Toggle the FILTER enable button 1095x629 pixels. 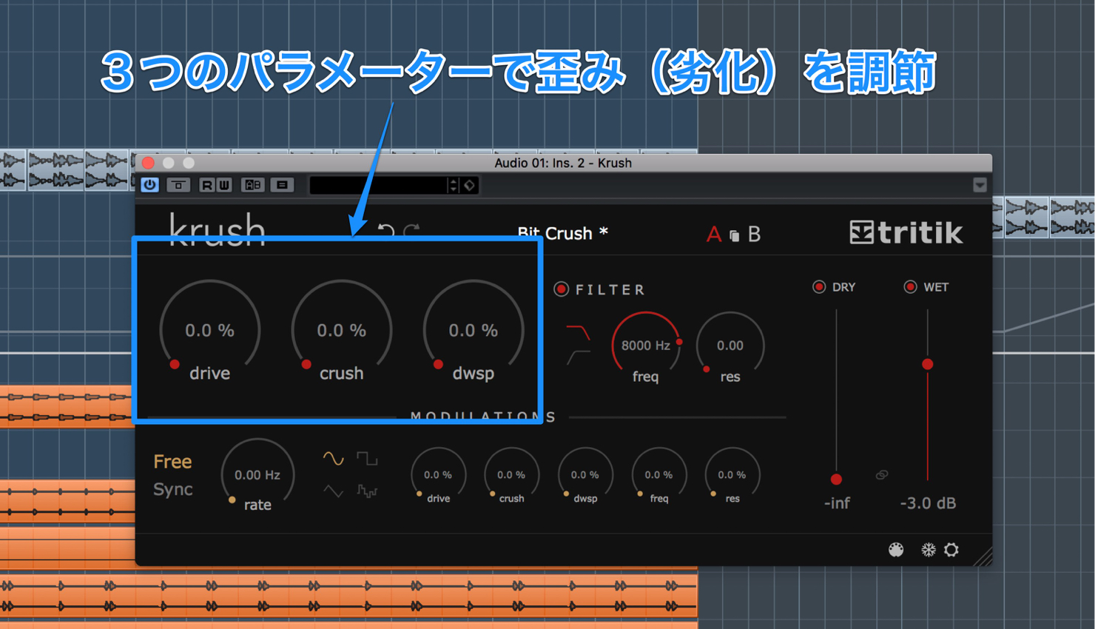(x=561, y=289)
